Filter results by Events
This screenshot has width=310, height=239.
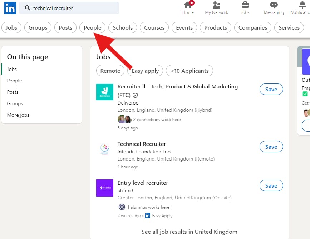pos(184,27)
